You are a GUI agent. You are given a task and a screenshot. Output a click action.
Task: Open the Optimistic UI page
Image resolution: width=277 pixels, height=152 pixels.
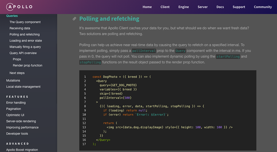(15, 115)
